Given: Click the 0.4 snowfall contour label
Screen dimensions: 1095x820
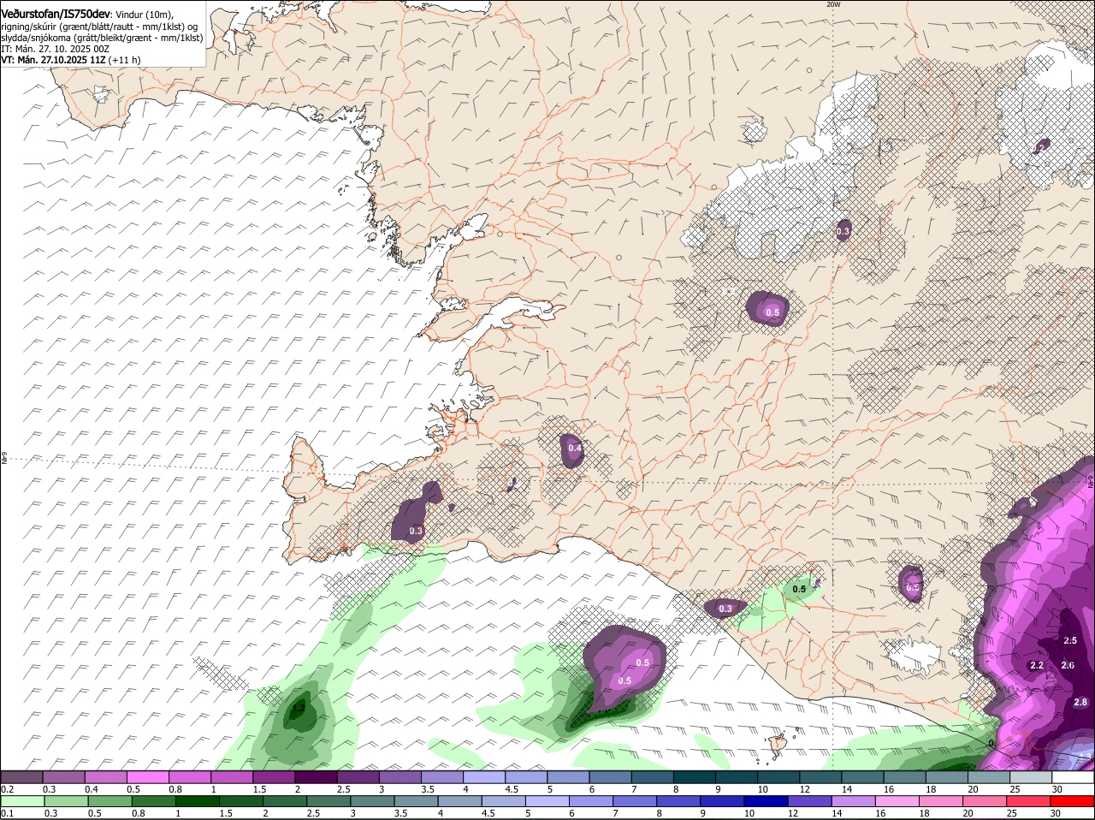Looking at the screenshot, I should point(575,448).
